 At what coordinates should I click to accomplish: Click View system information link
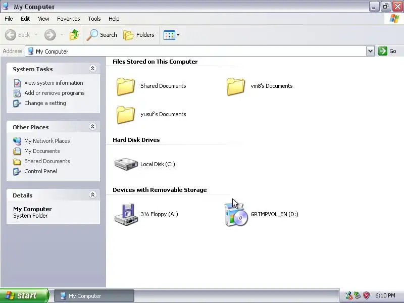54,83
